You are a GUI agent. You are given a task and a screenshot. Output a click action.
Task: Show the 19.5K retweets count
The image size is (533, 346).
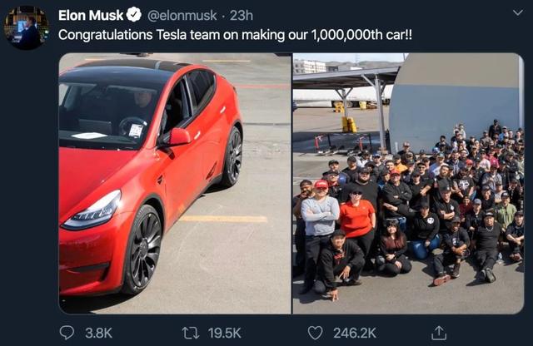pyautogui.click(x=225, y=333)
